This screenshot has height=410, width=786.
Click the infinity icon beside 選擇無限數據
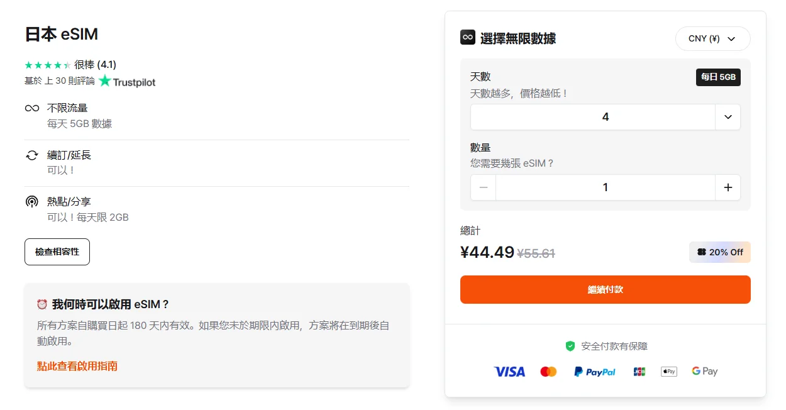(467, 38)
